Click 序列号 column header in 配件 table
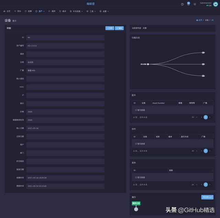Image resolution: width=220 pixels, height=218 pixels. tap(192, 103)
